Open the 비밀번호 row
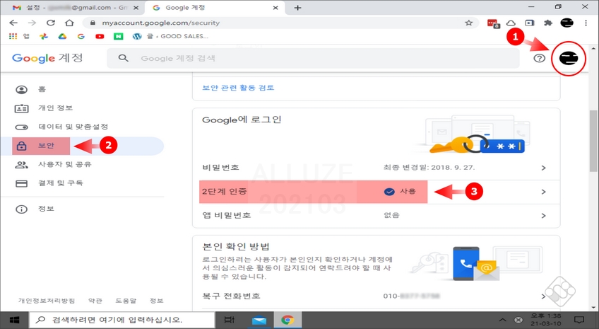The width and height of the screenshot is (599, 329). click(x=376, y=168)
